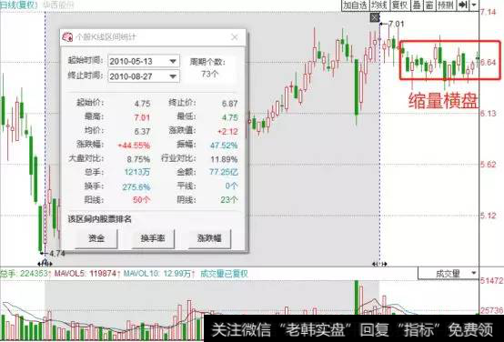This screenshot has width=504, height=342.
Task: Click the 7.14 price axis label
Action: 488,12
